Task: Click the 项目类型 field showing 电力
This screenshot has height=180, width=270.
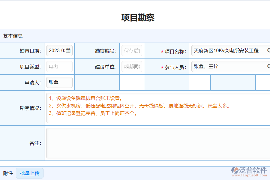Action: pos(59,66)
